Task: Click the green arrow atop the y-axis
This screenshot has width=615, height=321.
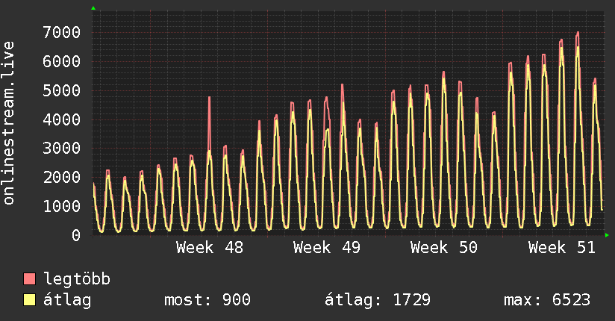Action: pyautogui.click(x=93, y=8)
